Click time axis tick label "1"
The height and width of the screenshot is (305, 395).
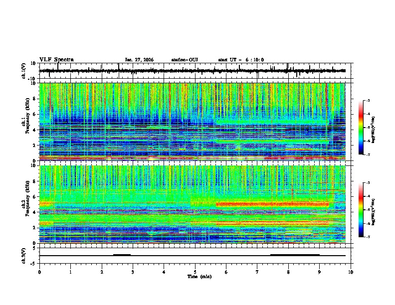70,272
